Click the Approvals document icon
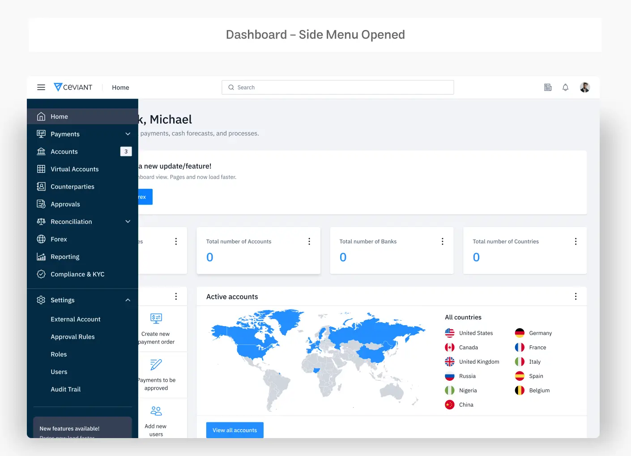 click(41, 204)
